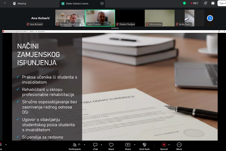Viewport: 226px width, 151px height.
Task: Click the green security shield icon
Action: click(184, 3)
